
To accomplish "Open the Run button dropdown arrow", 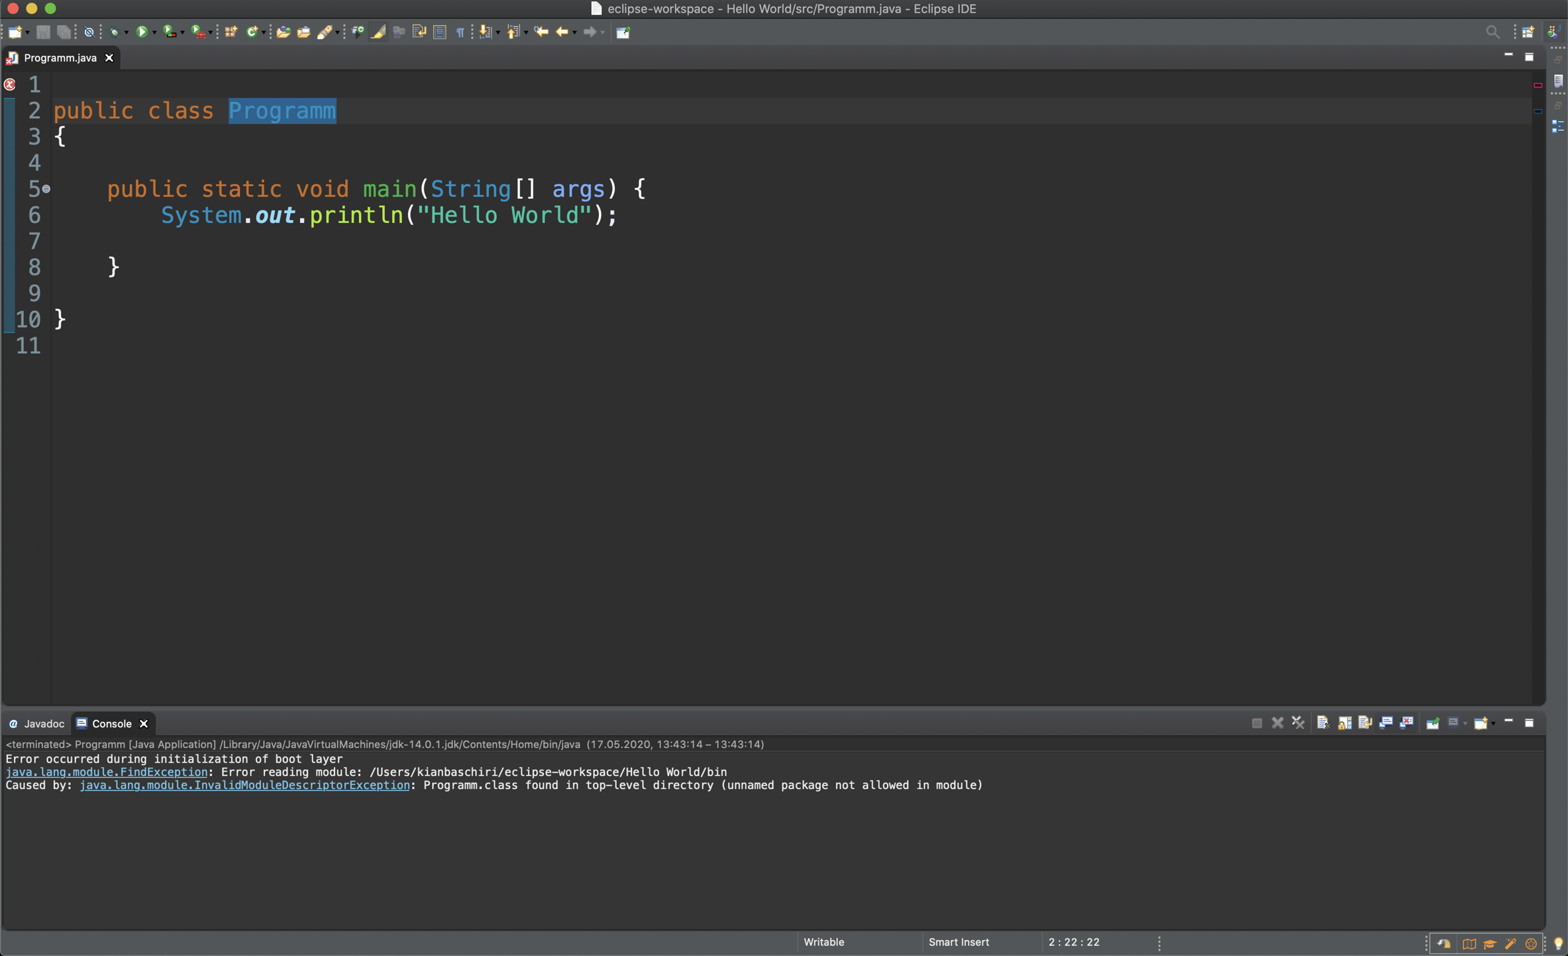I will (x=154, y=32).
